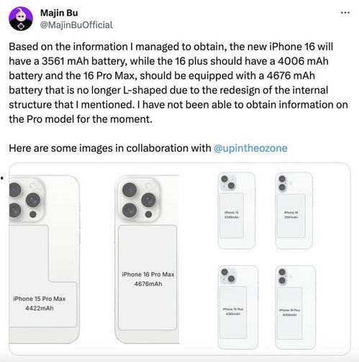Open the iPhone 15 Pro Max battery image
Viewport: 359px width, 362px height.
pos(45,259)
